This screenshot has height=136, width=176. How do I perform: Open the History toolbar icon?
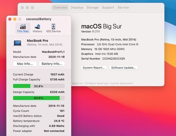(37, 28)
